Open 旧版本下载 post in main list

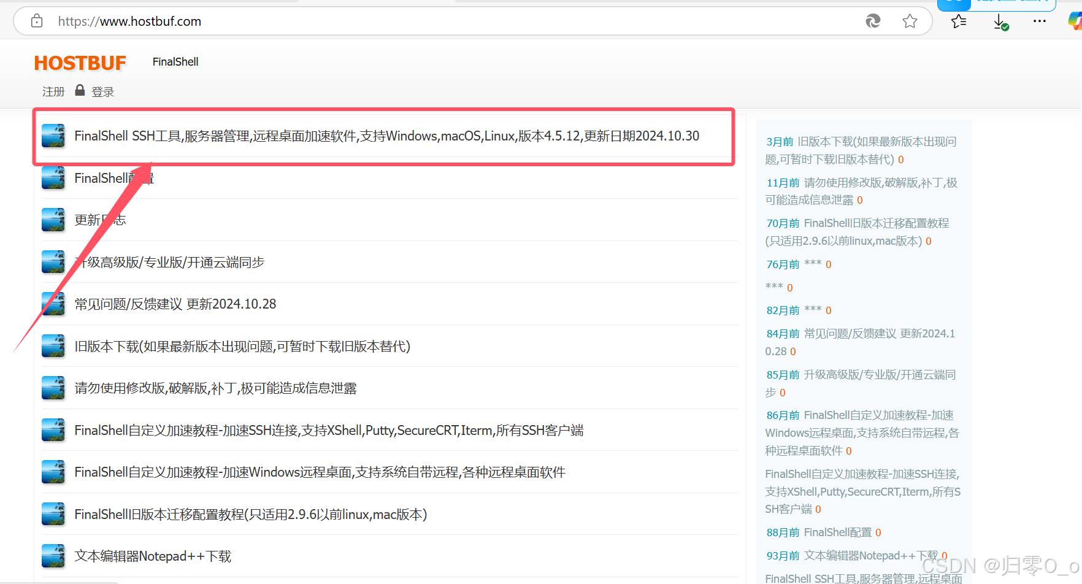click(242, 346)
